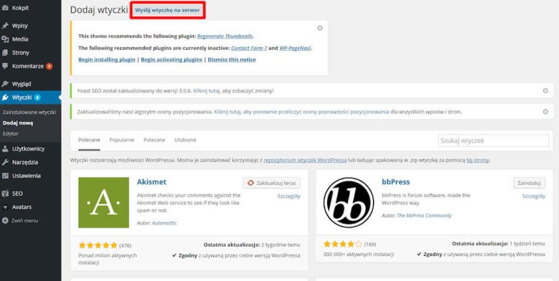Open the Akismet plugin thumbnail
Viewport: 559px width, 281px height.
[104, 202]
